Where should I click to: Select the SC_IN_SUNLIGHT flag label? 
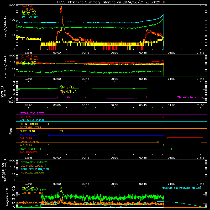[30, 124]
